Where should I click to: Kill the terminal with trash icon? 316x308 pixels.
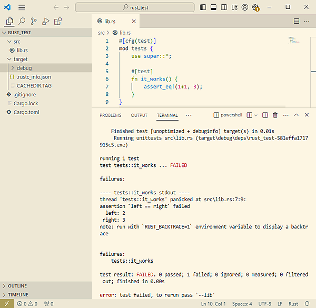tap(274, 115)
